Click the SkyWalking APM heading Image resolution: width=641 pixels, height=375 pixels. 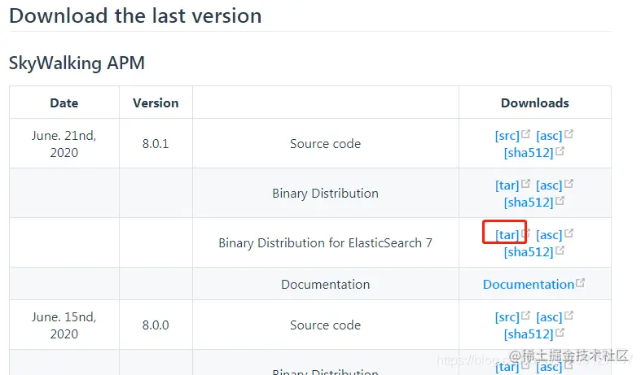[x=77, y=63]
